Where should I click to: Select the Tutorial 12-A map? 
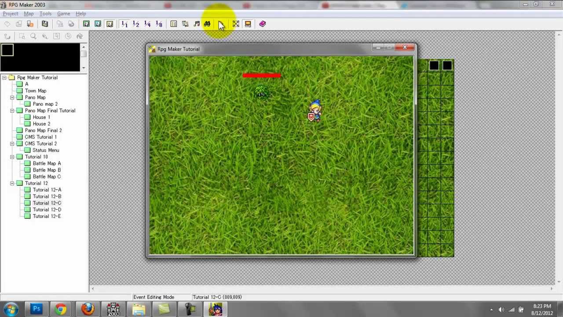[47, 190]
